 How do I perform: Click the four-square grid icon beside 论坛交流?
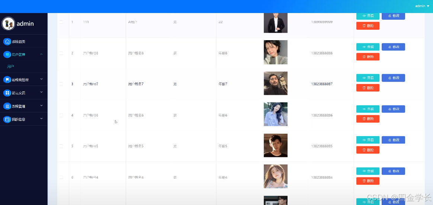coord(7,93)
